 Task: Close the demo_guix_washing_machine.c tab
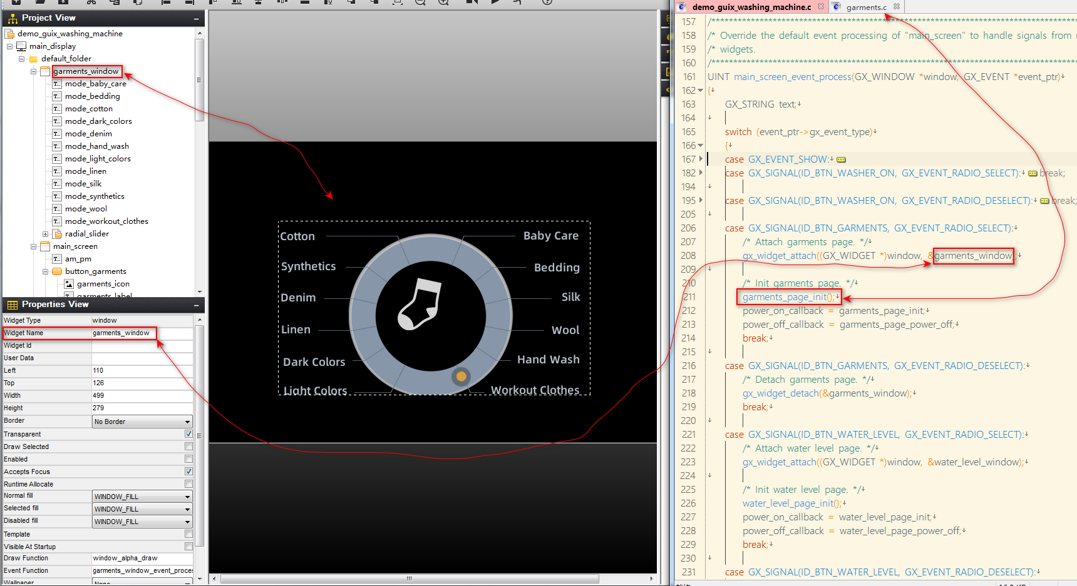click(x=821, y=7)
